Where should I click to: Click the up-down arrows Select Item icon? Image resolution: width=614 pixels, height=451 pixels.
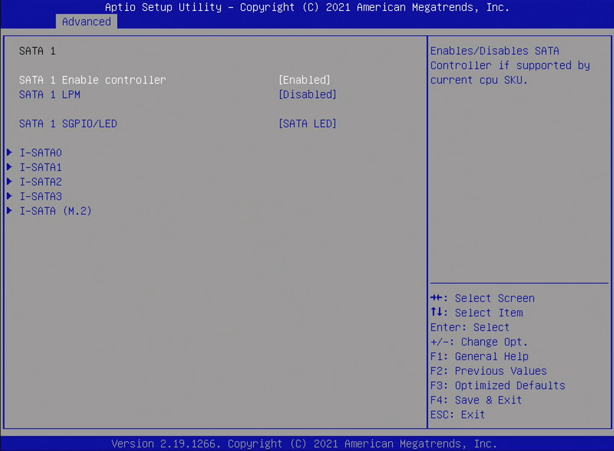coord(436,312)
